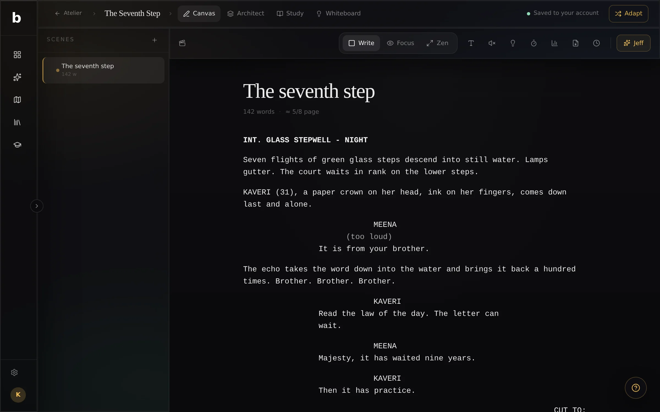Open the bar chart statistics icon
This screenshot has width=660, height=412.
pos(554,43)
